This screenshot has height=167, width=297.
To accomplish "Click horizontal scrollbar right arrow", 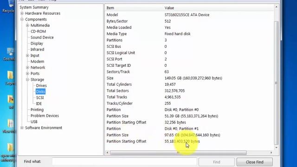I will point(271,153).
